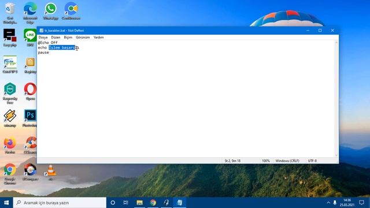Click the Windows Start button
The width and height of the screenshot is (370, 208).
pos(6,203)
